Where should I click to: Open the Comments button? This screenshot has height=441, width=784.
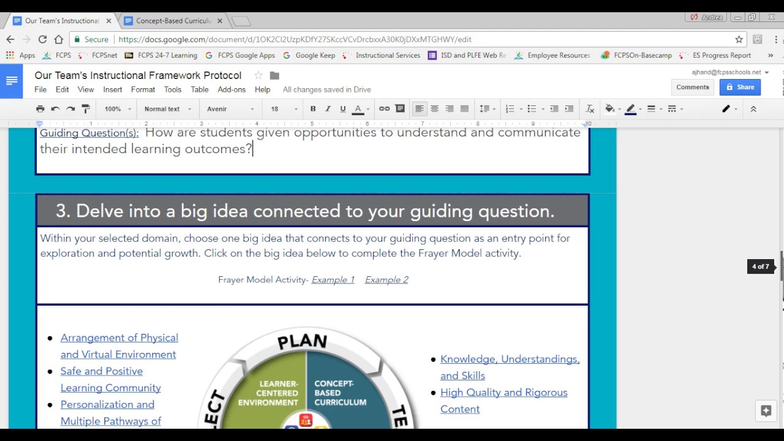693,87
